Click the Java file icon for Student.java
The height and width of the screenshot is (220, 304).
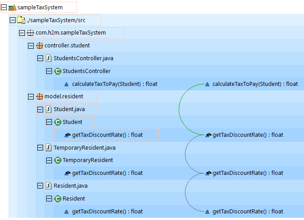pos(48,109)
